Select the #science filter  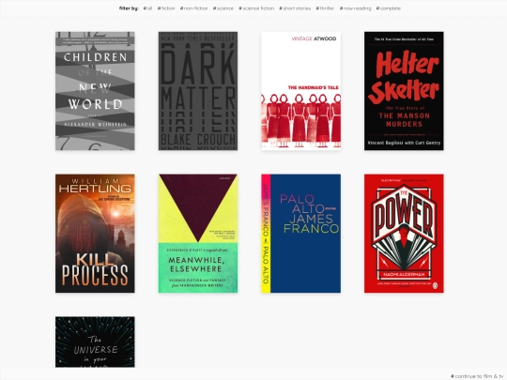[x=223, y=8]
